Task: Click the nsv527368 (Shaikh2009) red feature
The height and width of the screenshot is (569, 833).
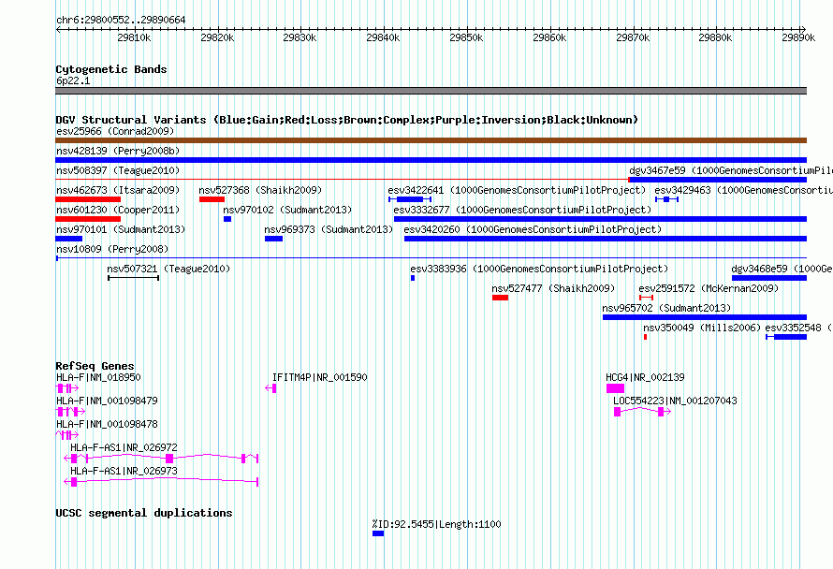Action: 212,199
